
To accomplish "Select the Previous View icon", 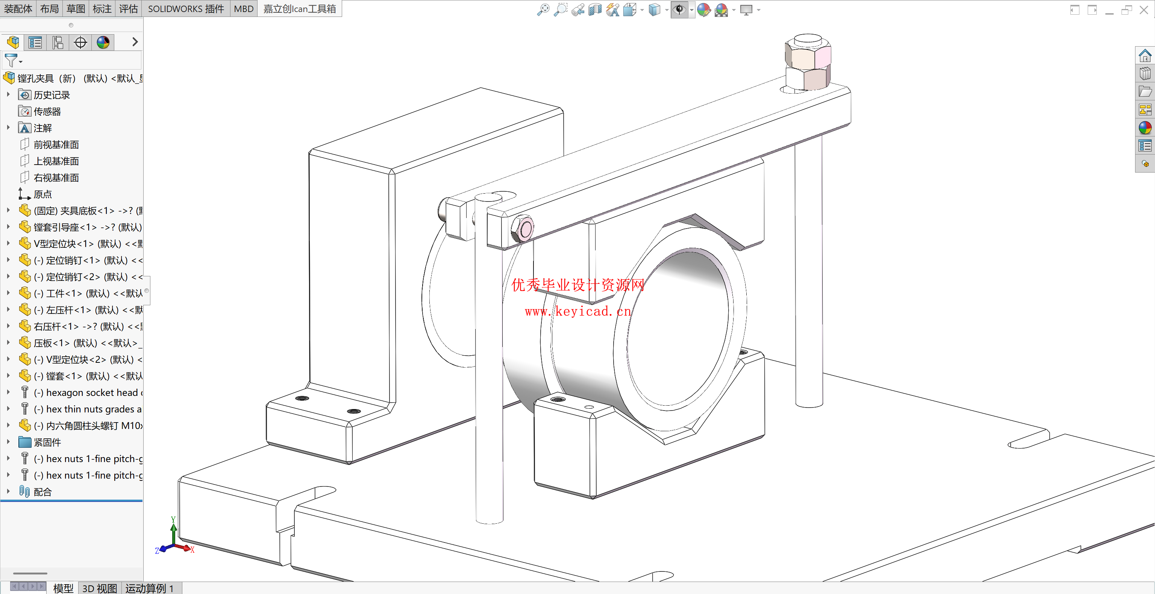I will click(578, 9).
